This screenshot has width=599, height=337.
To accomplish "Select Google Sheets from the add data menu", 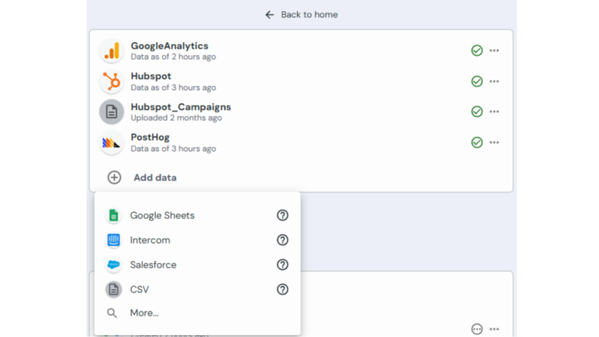I will [162, 216].
